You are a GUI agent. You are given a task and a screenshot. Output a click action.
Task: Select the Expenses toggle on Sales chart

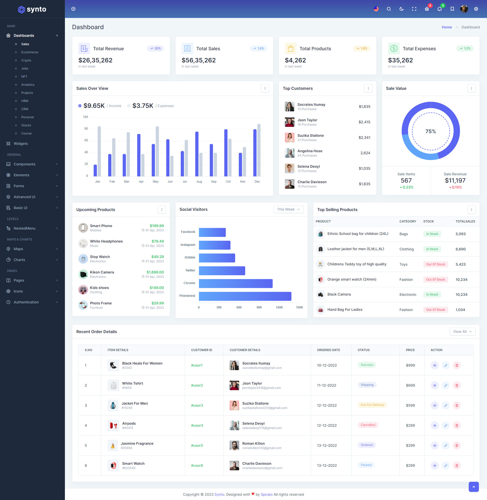pyautogui.click(x=129, y=106)
